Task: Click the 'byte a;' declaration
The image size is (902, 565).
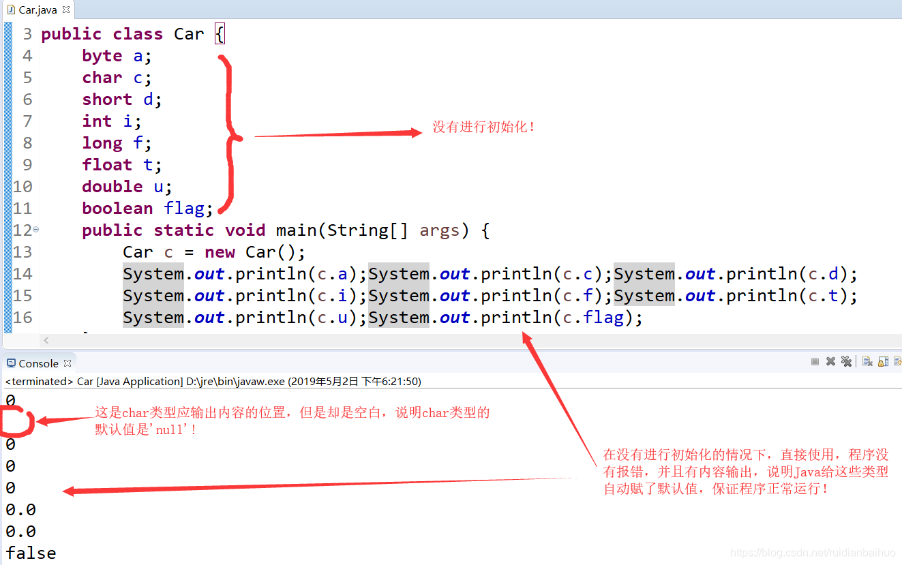Action: [117, 56]
